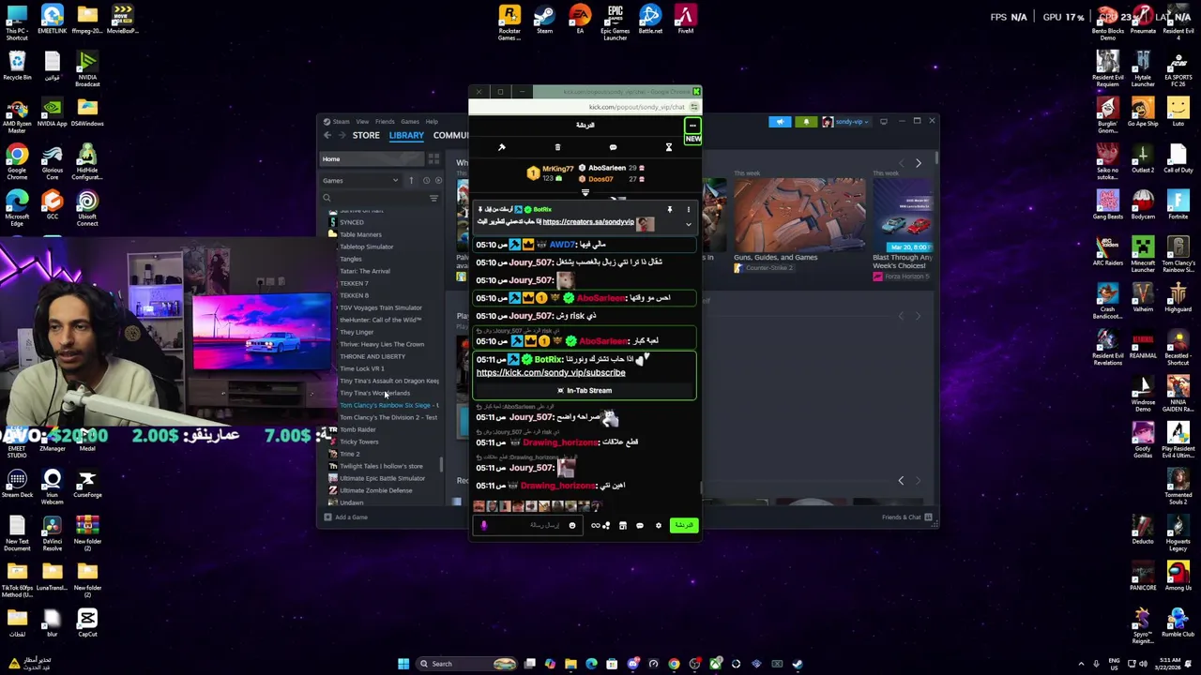Open the Steam menu in Steam window

[x=341, y=121]
